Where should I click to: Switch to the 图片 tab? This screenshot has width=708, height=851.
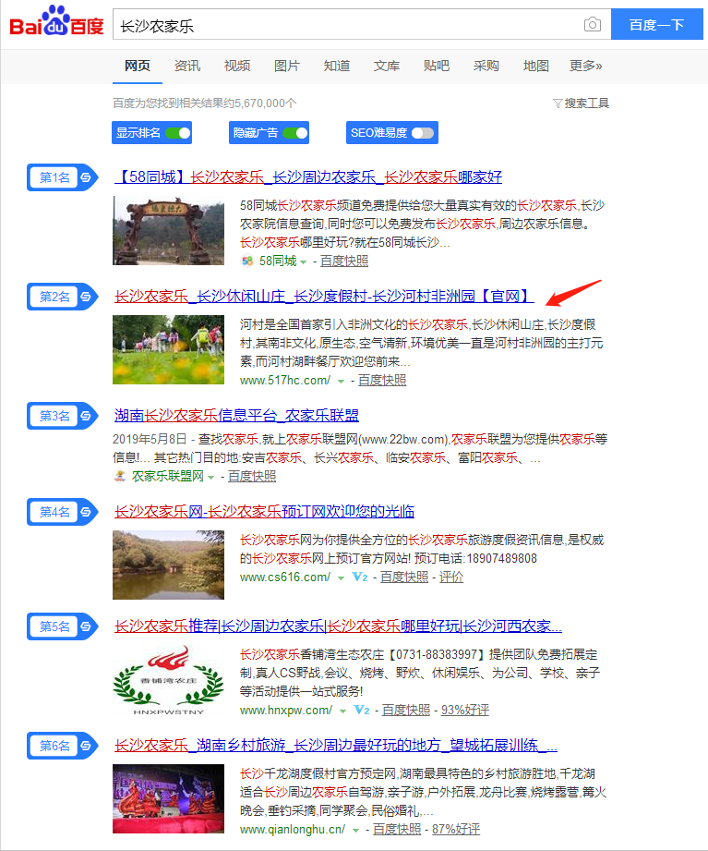tap(287, 67)
